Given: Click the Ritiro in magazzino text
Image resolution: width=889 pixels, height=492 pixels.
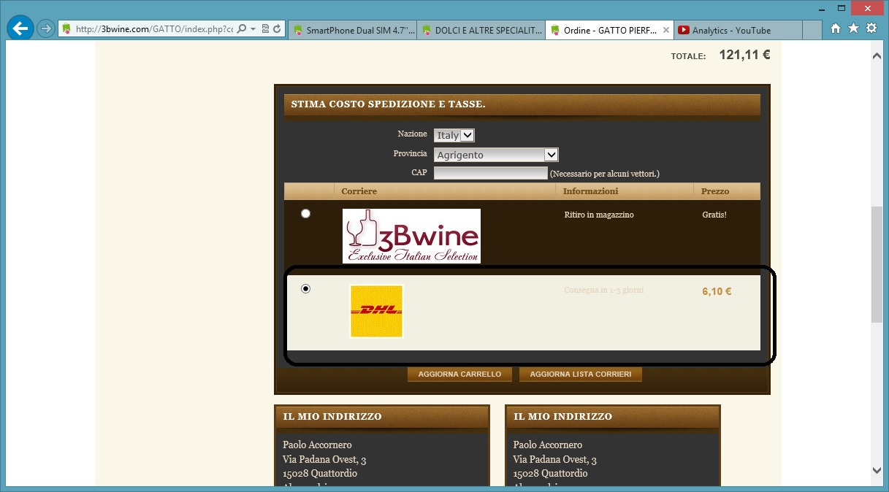Looking at the screenshot, I should [x=599, y=215].
